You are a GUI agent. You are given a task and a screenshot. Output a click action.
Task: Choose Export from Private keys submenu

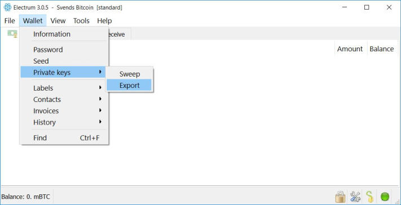[x=129, y=85]
